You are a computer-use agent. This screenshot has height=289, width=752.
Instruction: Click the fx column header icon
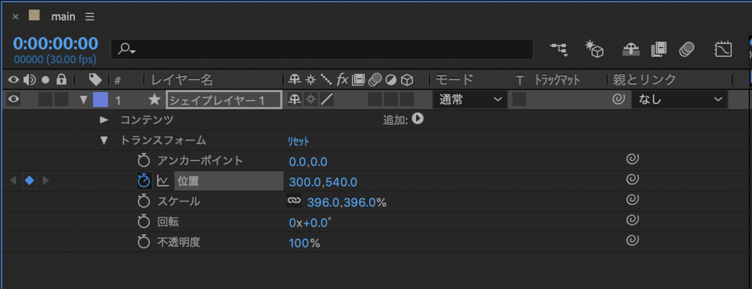pyautogui.click(x=342, y=80)
